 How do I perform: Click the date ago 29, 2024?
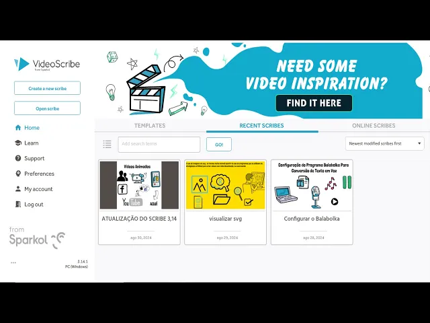(227, 238)
